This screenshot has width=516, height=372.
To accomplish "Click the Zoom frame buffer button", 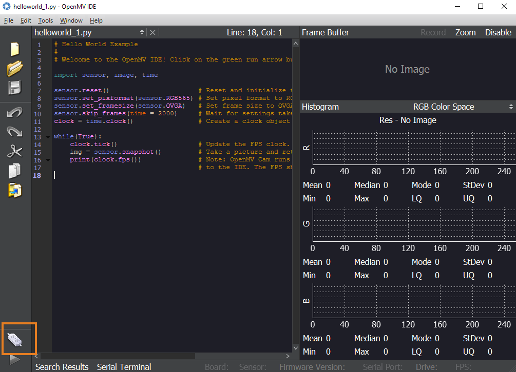I will click(x=465, y=32).
